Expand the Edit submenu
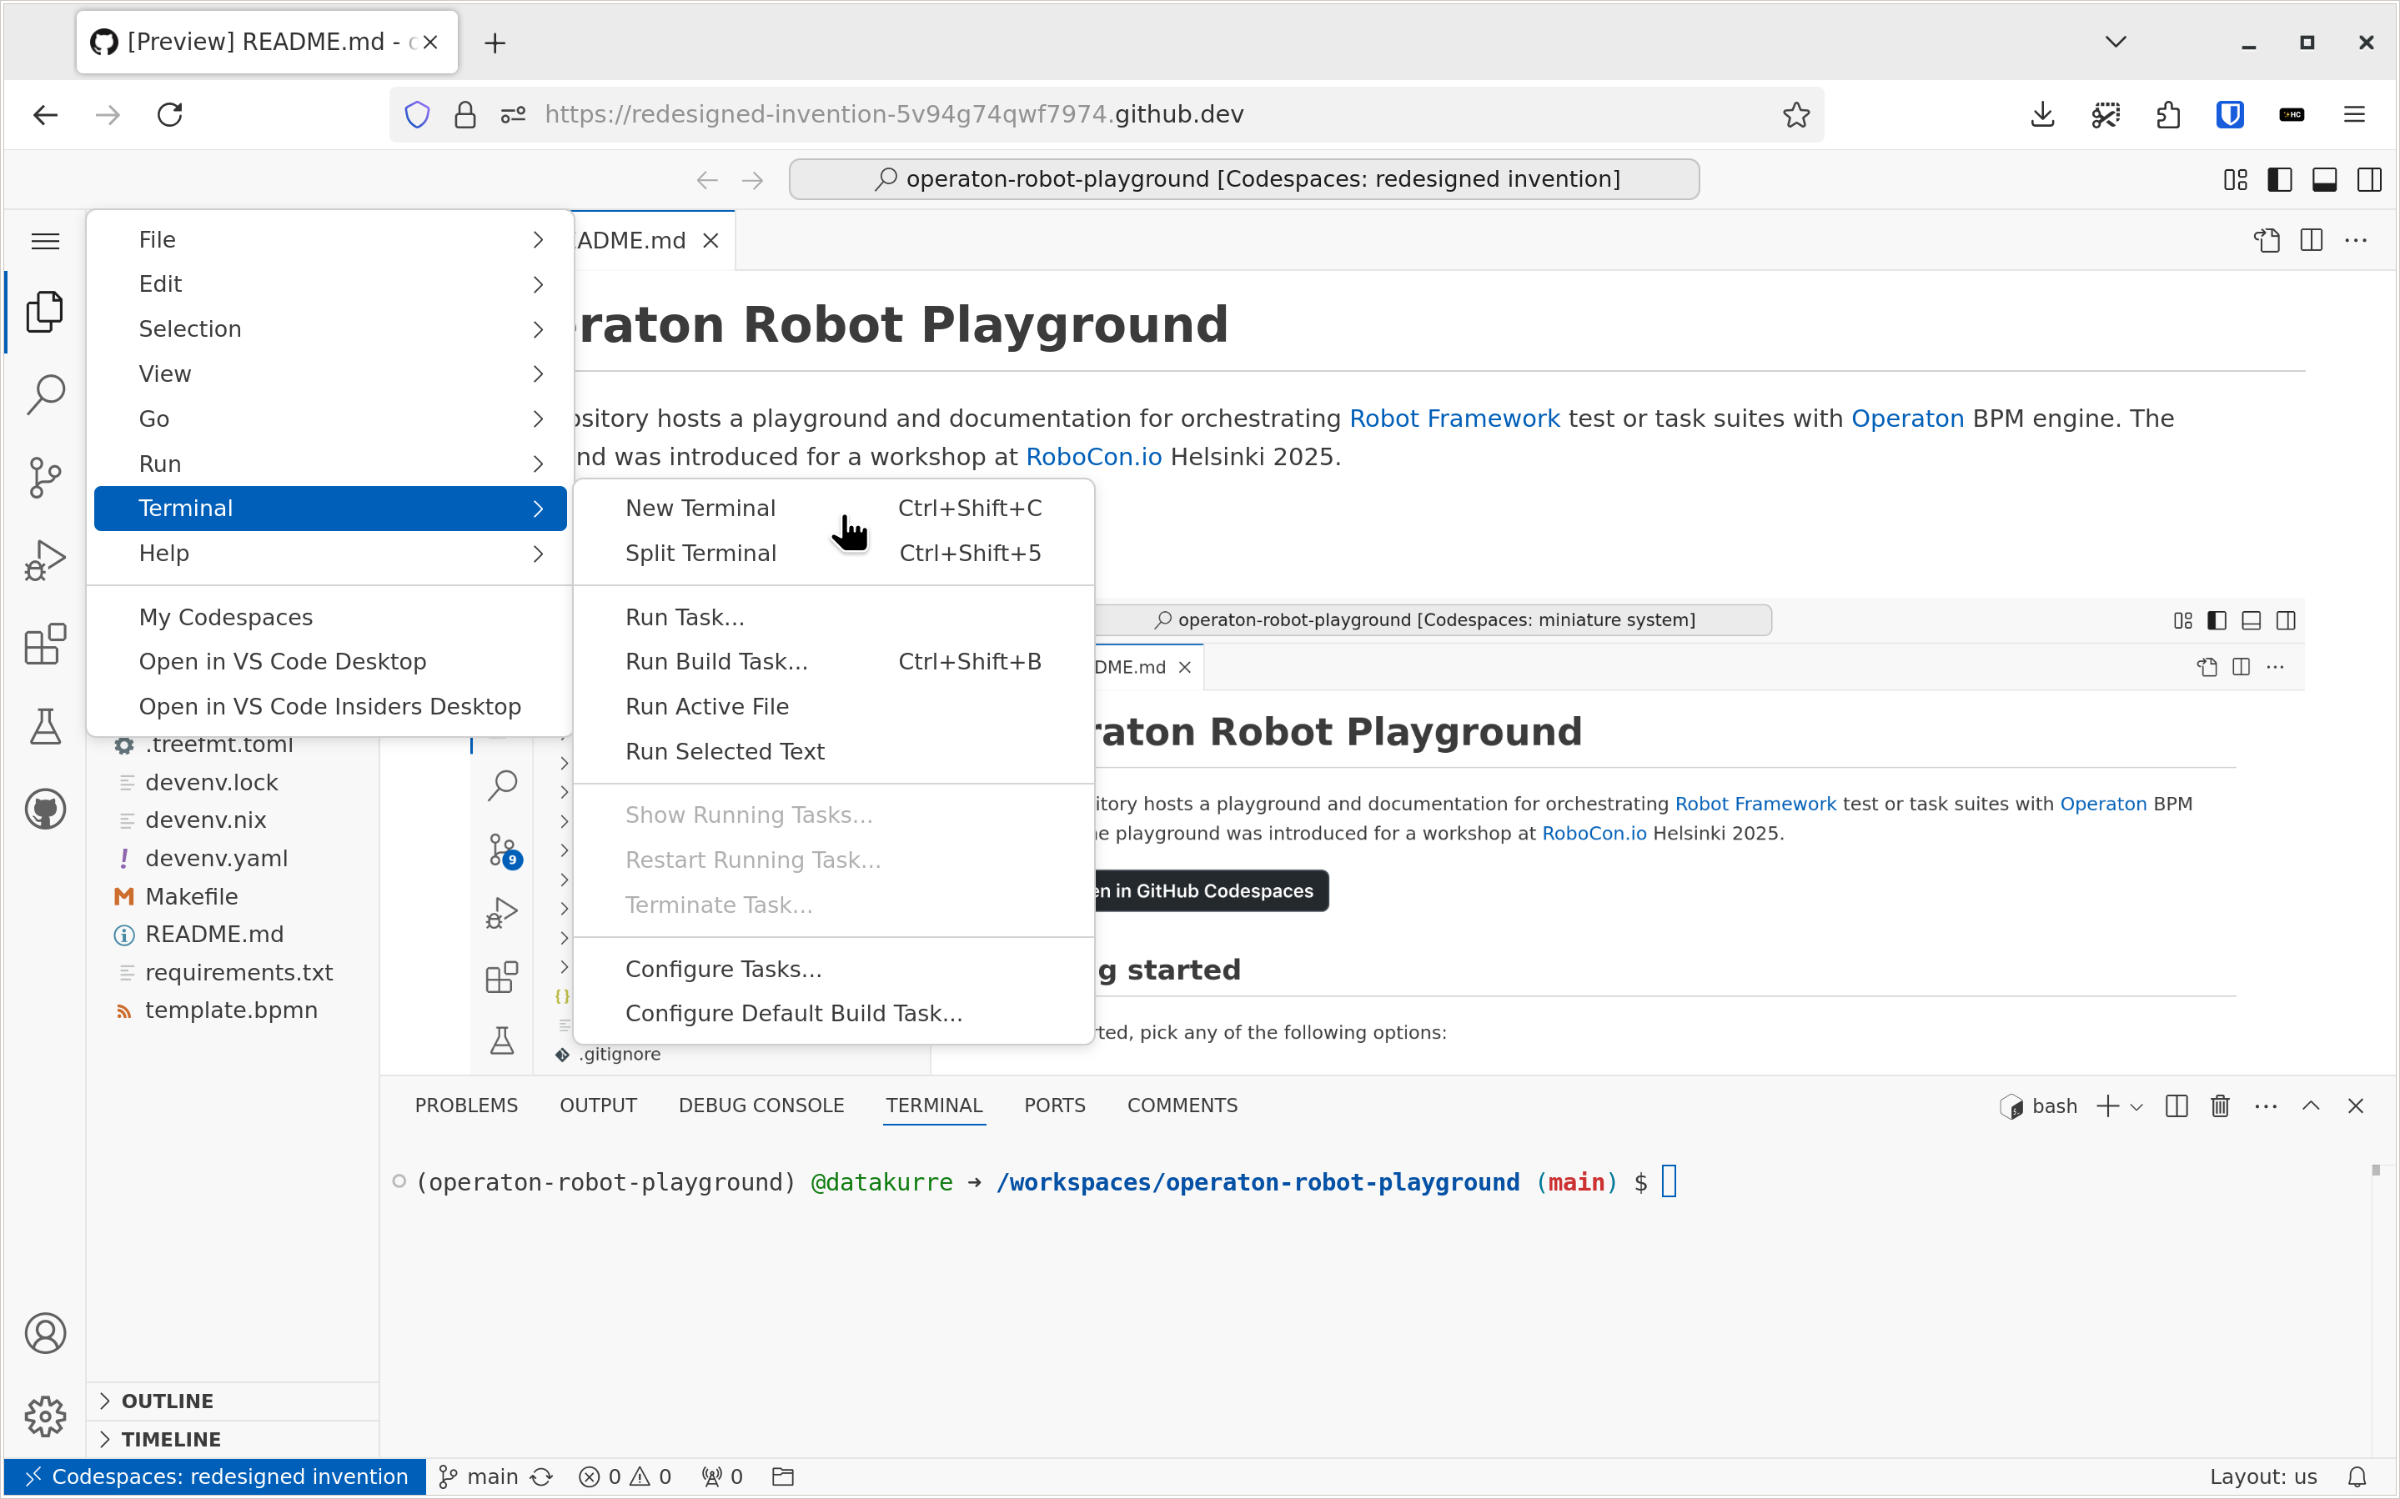Screen dimensions: 2400x1499 tap(330, 284)
